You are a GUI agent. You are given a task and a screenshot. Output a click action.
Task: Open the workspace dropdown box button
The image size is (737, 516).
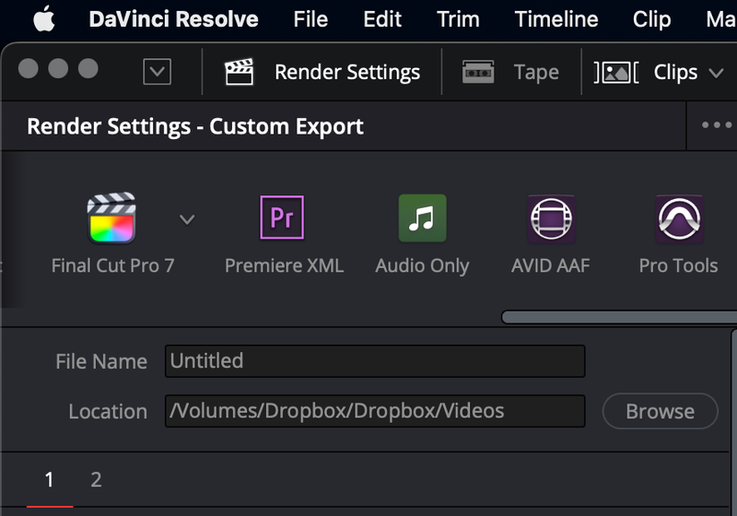click(158, 72)
